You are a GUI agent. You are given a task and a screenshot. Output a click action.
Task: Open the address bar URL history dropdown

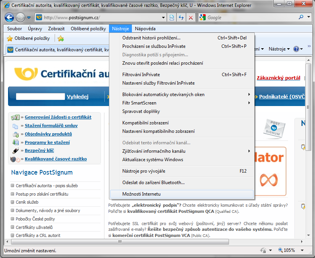tap(164, 18)
